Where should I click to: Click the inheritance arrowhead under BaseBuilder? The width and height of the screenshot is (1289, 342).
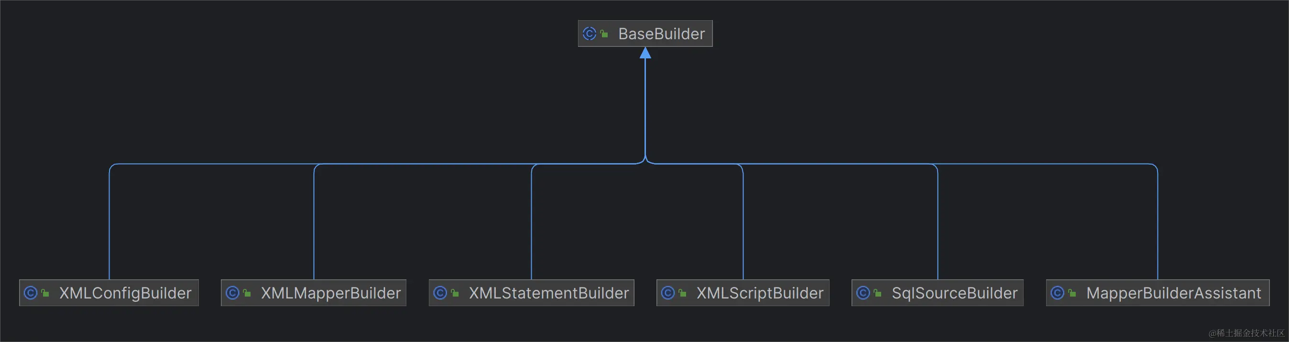(x=645, y=53)
